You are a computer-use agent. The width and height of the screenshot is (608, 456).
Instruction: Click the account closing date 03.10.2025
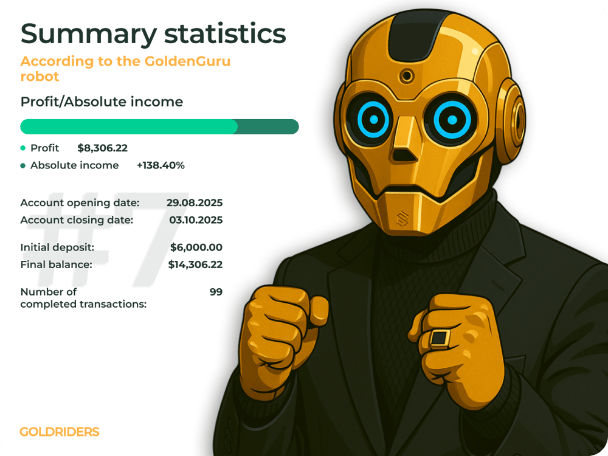(x=195, y=219)
